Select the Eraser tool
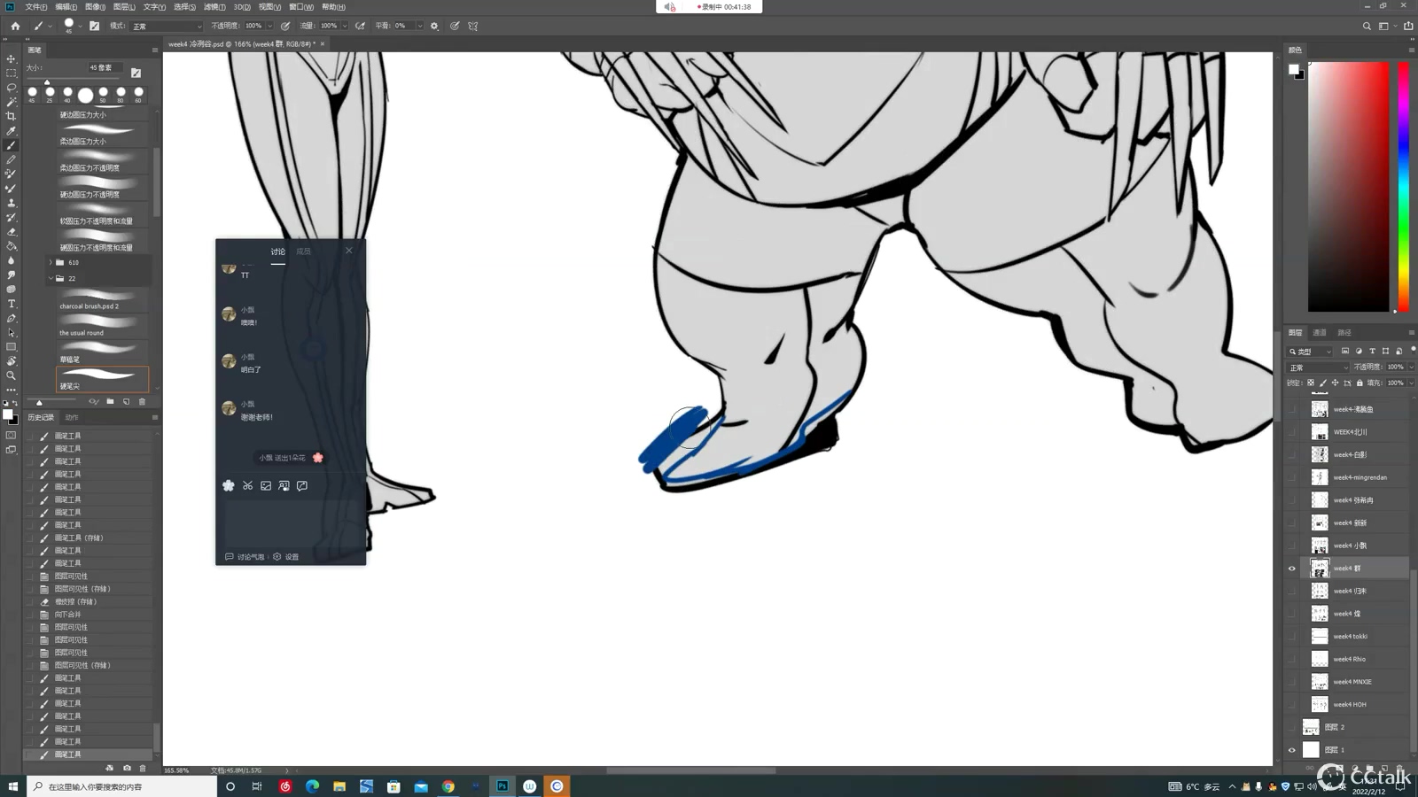 pos(12,231)
